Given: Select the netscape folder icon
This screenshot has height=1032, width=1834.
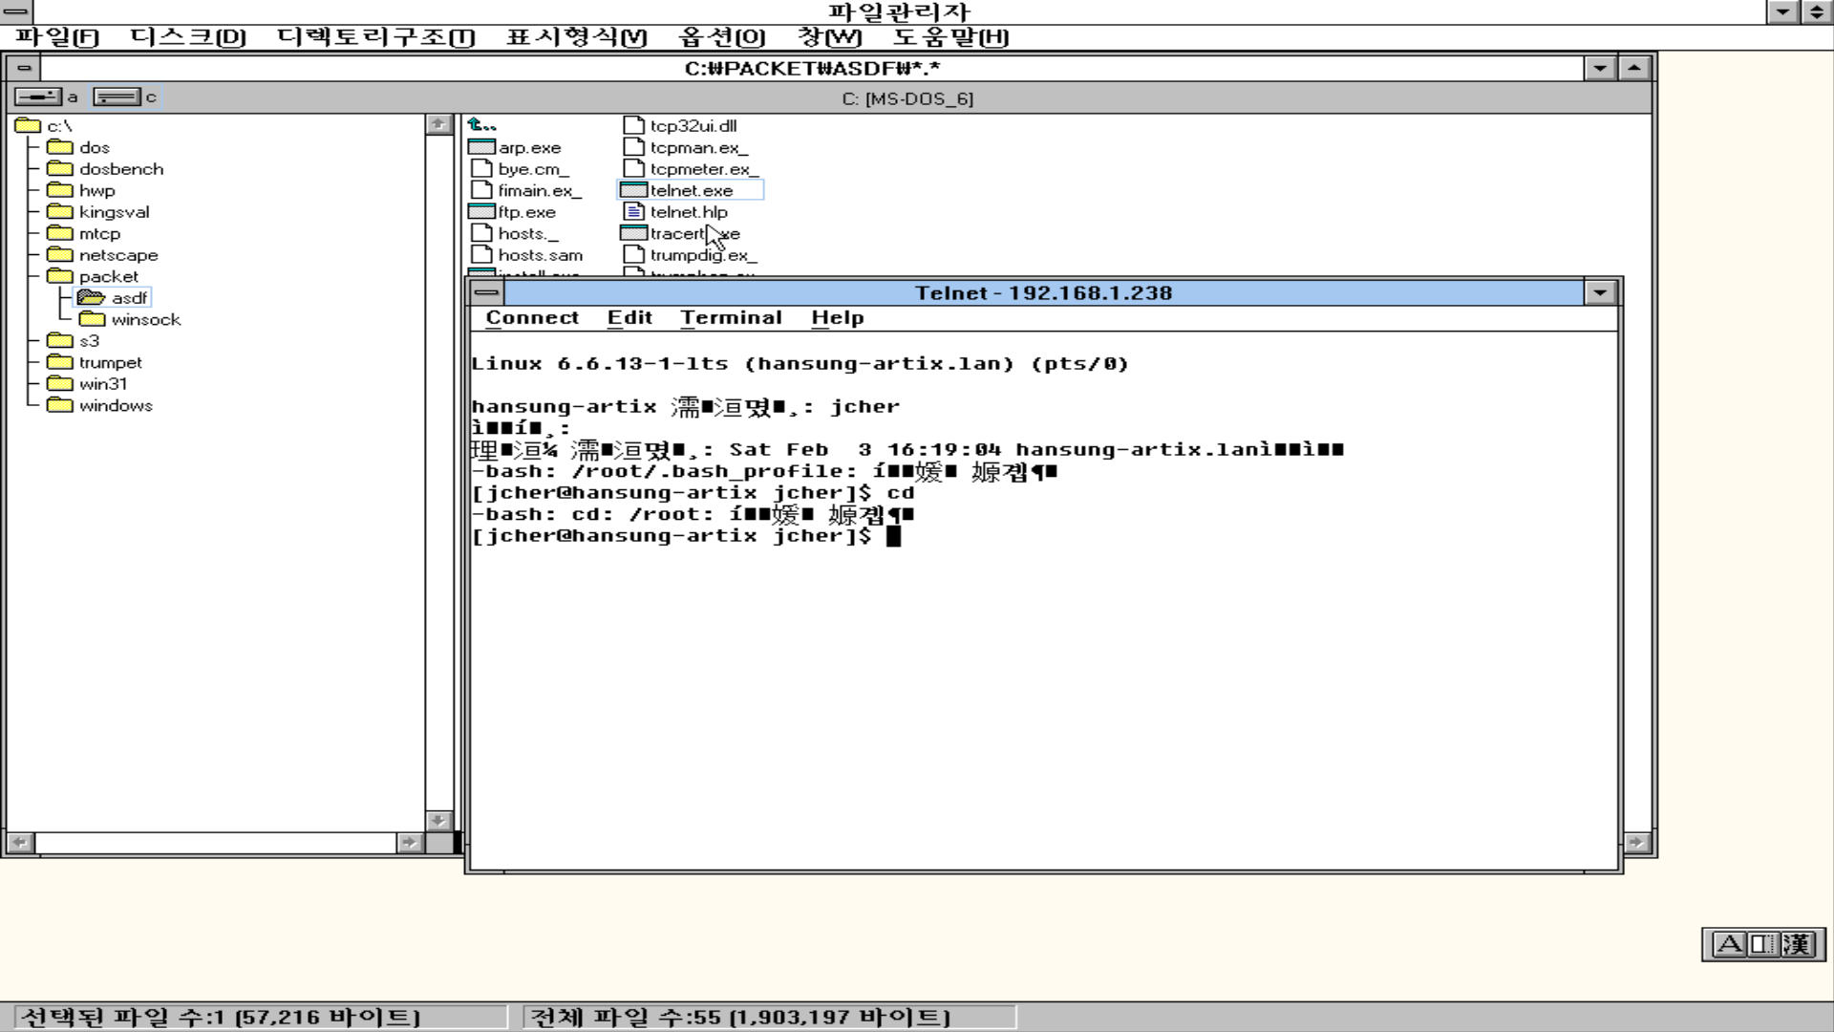Looking at the screenshot, I should point(60,254).
